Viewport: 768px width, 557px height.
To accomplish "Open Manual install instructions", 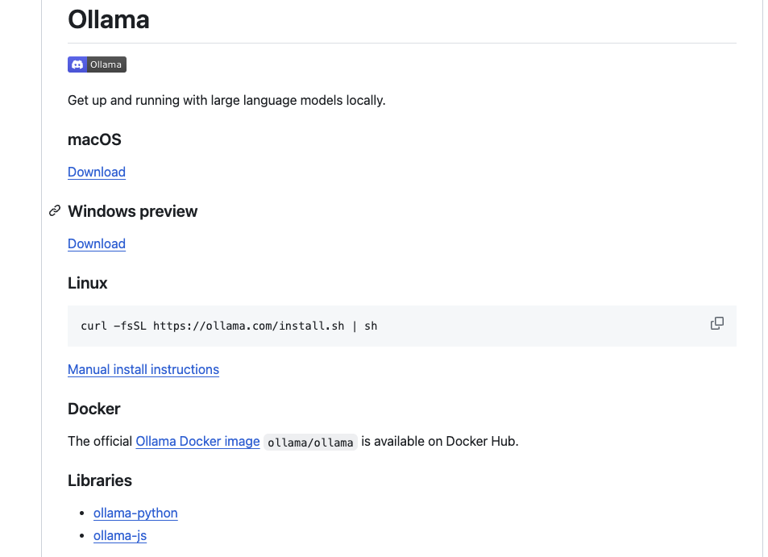I will pos(143,369).
